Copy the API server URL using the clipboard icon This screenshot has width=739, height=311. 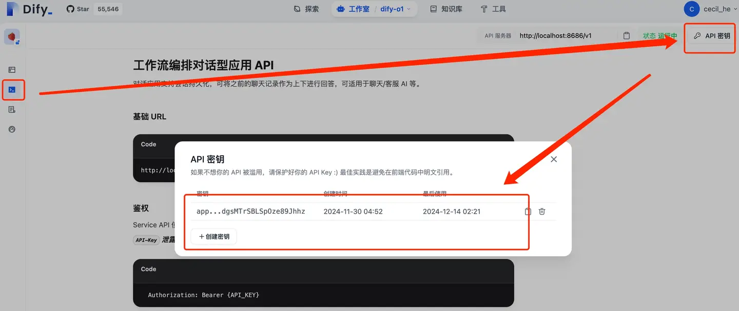[x=626, y=35]
